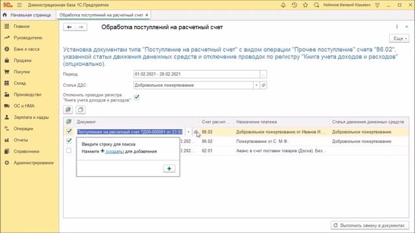The image size is (415, 233).
Task: Open the Покупки section
Action: [21, 72]
